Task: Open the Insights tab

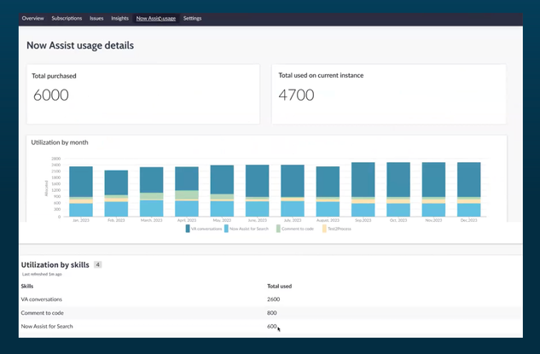Action: click(x=120, y=18)
